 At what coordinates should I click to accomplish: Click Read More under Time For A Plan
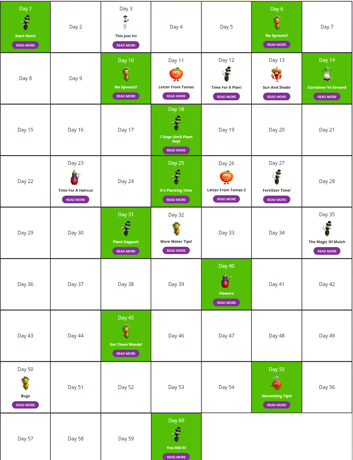pyautogui.click(x=226, y=97)
